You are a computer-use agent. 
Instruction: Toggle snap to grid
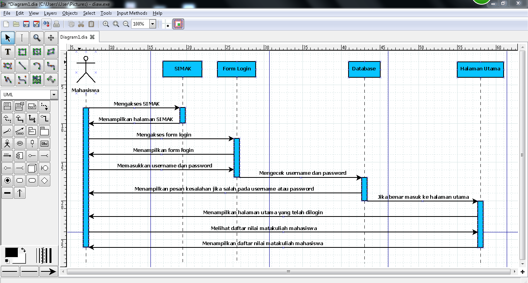(x=167, y=24)
